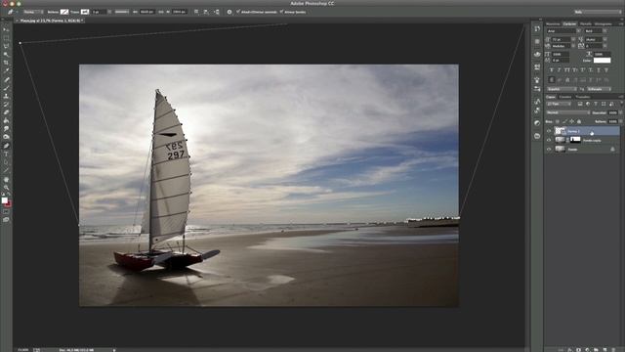The width and height of the screenshot is (625, 352).
Task: Select the Eyedropper tool
Action: pos(6,70)
